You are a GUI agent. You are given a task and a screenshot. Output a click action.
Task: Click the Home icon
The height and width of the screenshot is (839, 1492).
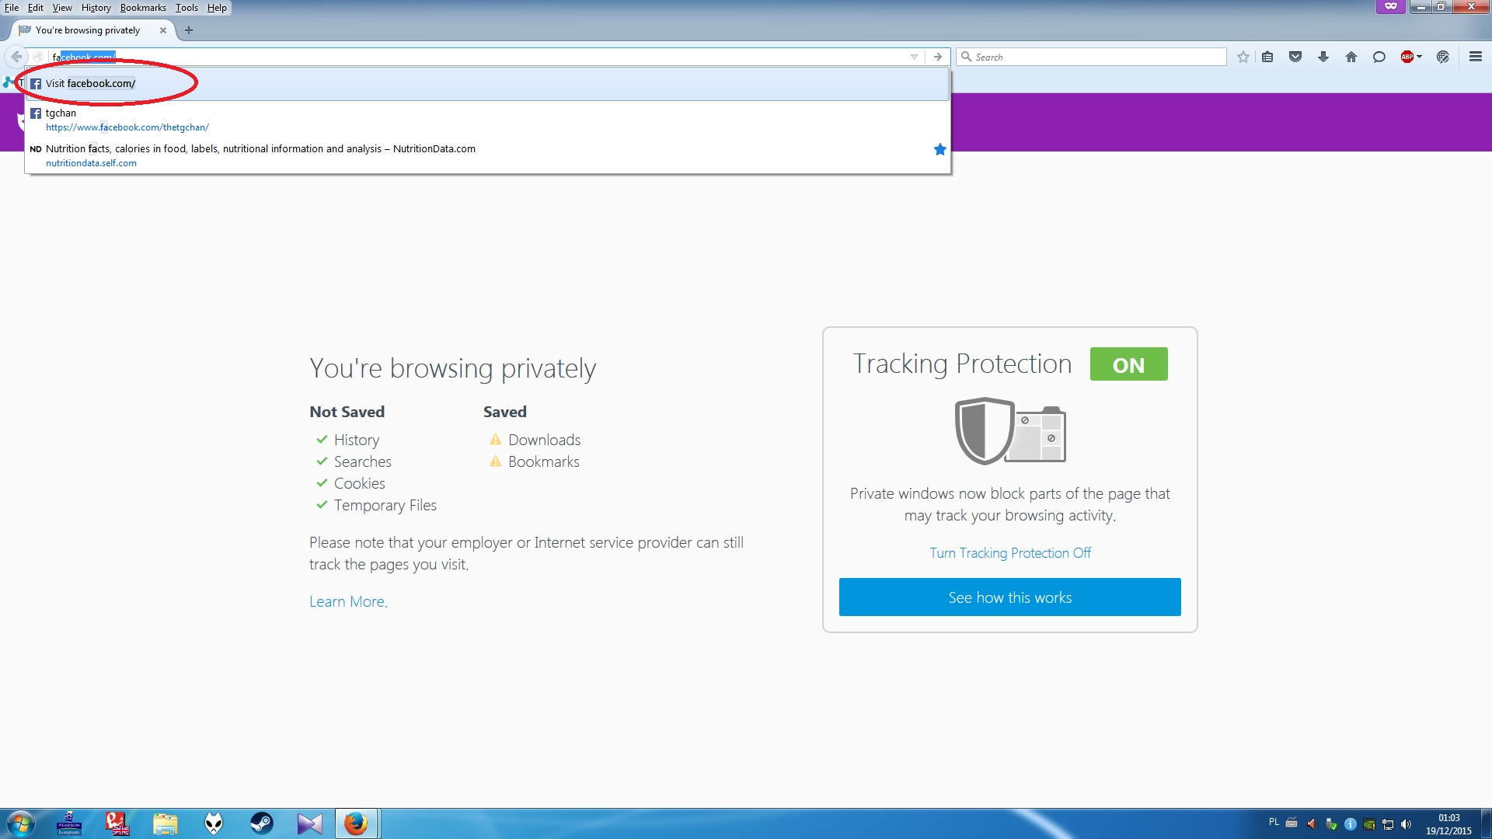pyautogui.click(x=1351, y=57)
